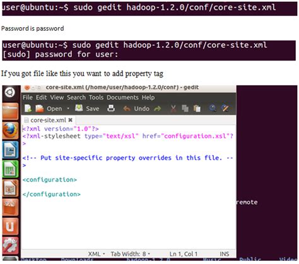Image resolution: width=299 pixels, height=264 pixels.
Task: Click the Save button in gedit toolbar
Action: 87,108
